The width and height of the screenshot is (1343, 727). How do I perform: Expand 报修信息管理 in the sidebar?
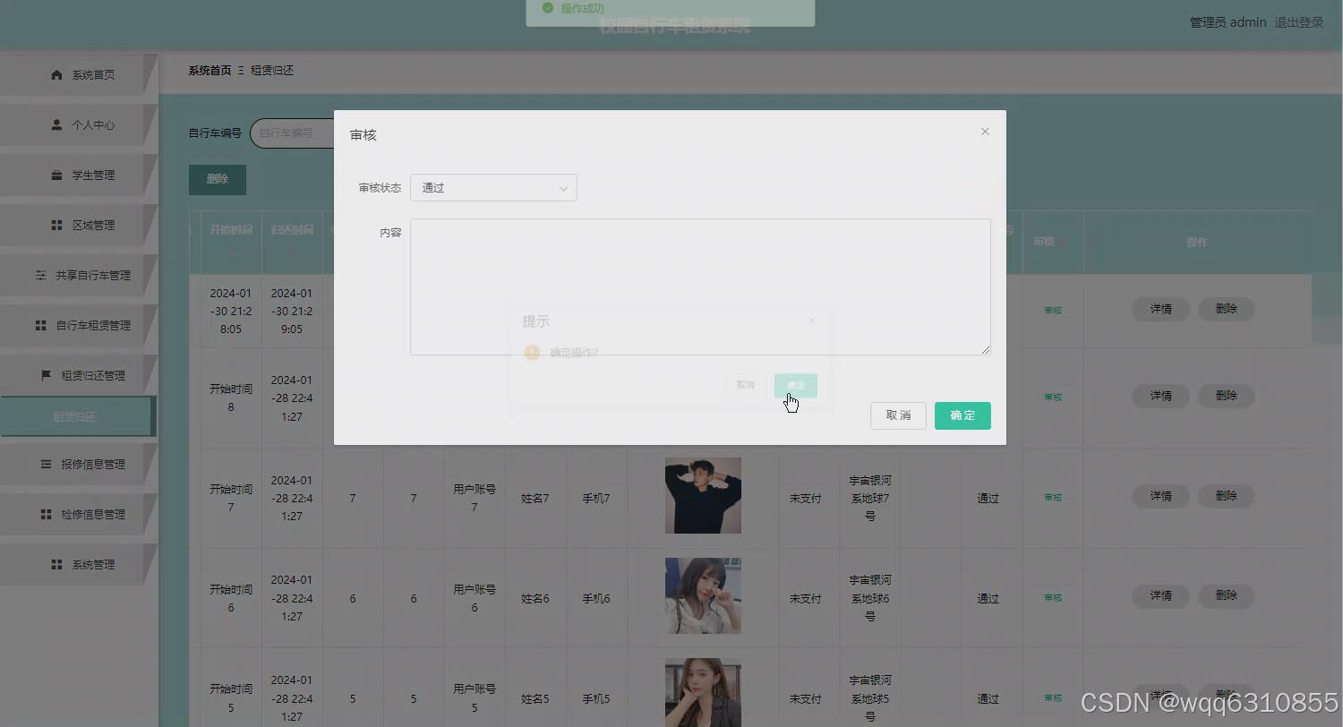click(x=79, y=464)
